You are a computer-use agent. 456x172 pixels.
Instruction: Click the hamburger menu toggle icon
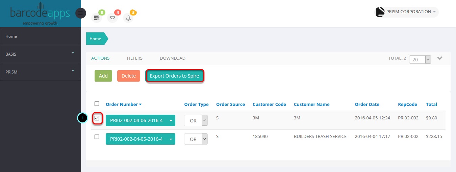tap(80, 13)
